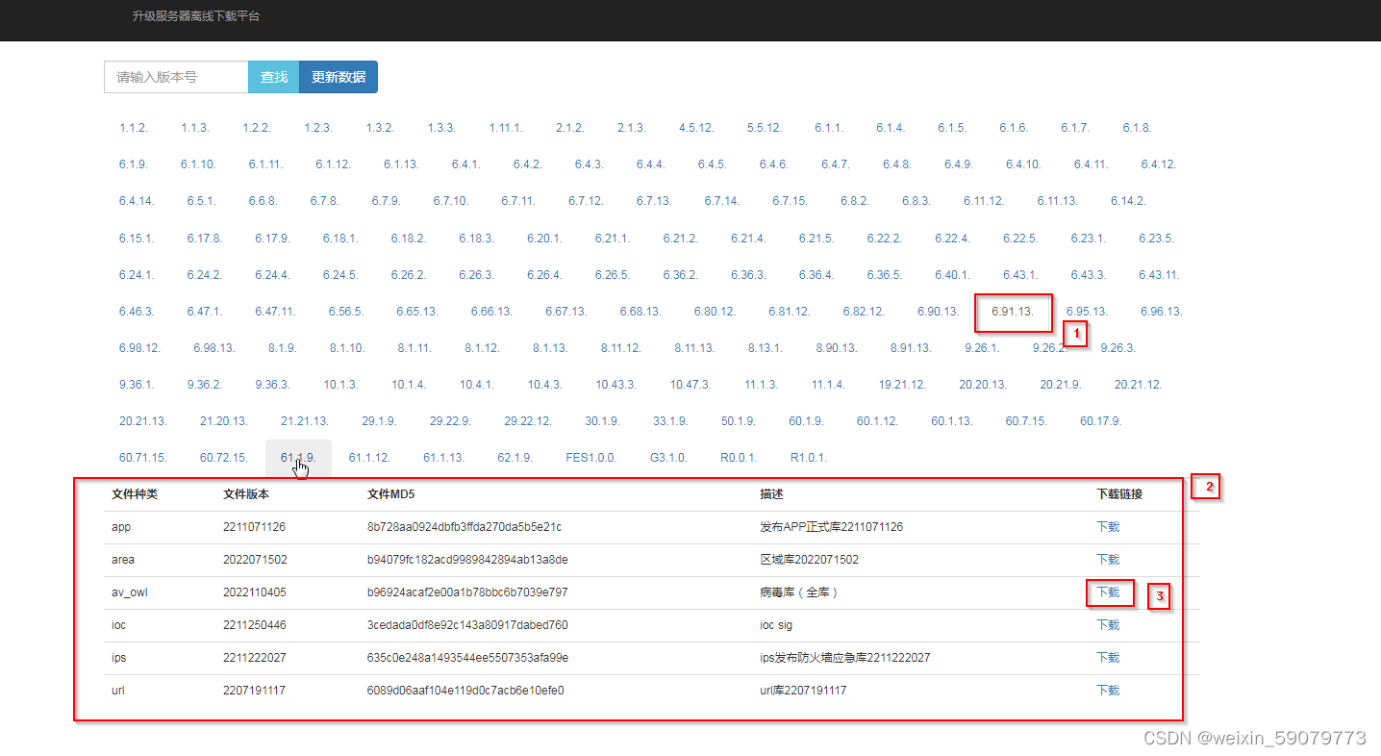Open version 6.91.13 link
The height and width of the screenshot is (756, 1381).
pyautogui.click(x=1013, y=312)
